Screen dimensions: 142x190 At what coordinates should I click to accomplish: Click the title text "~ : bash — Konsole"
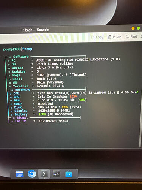[x=35, y=30]
